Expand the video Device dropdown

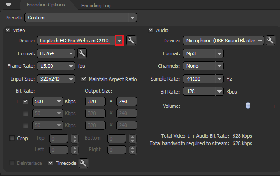(119, 41)
